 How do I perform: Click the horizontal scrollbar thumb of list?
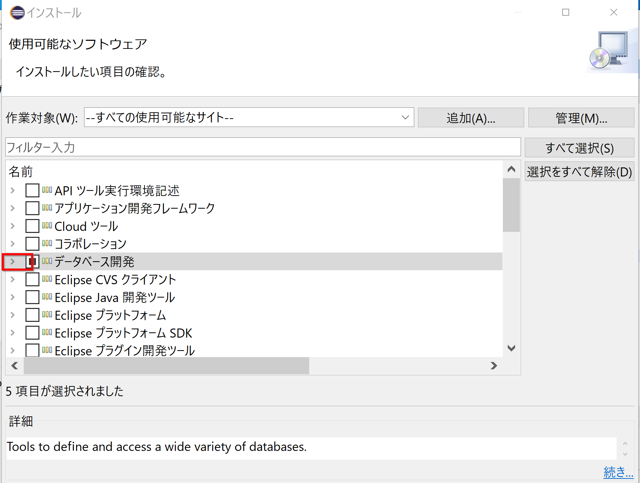coord(166,365)
